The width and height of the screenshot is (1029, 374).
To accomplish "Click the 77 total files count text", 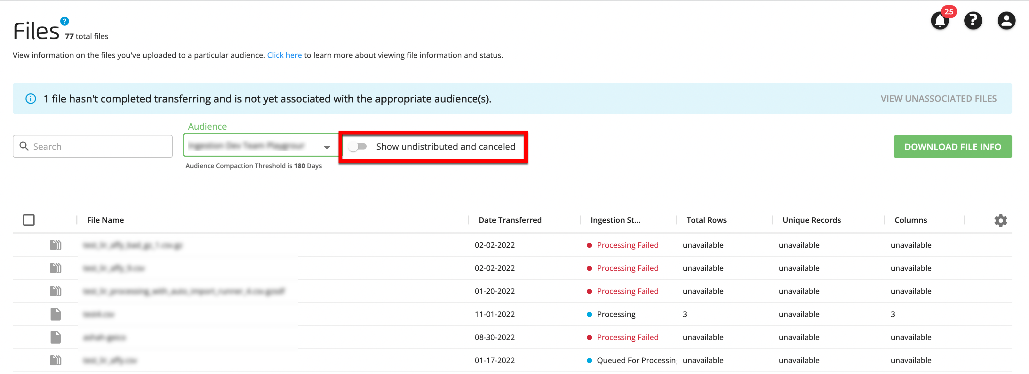I will pyautogui.click(x=87, y=37).
